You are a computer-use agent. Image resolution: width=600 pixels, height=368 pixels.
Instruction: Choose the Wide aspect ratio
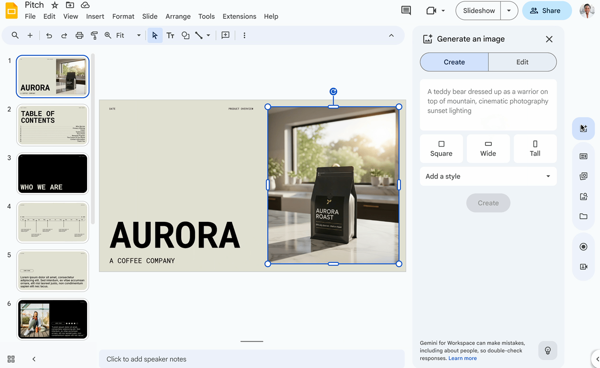(x=488, y=149)
